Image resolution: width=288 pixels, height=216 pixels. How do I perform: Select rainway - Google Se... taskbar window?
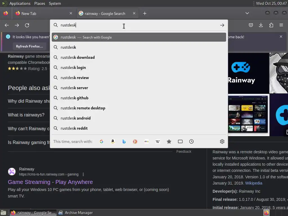coord(33,213)
